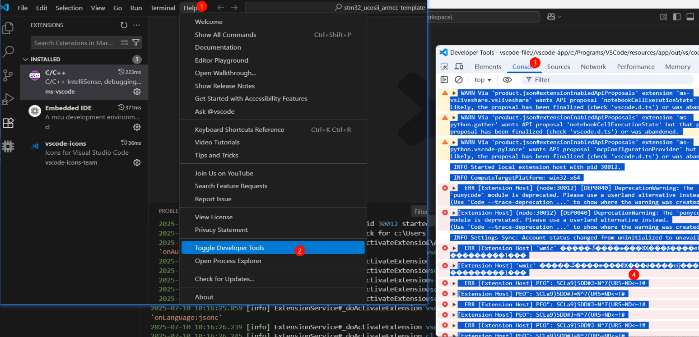Screen dimensions: 699x337
Task: Open the Search view in activity bar
Action: [x=8, y=52]
